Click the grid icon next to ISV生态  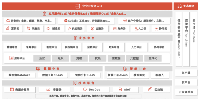(x=65, y=20)
